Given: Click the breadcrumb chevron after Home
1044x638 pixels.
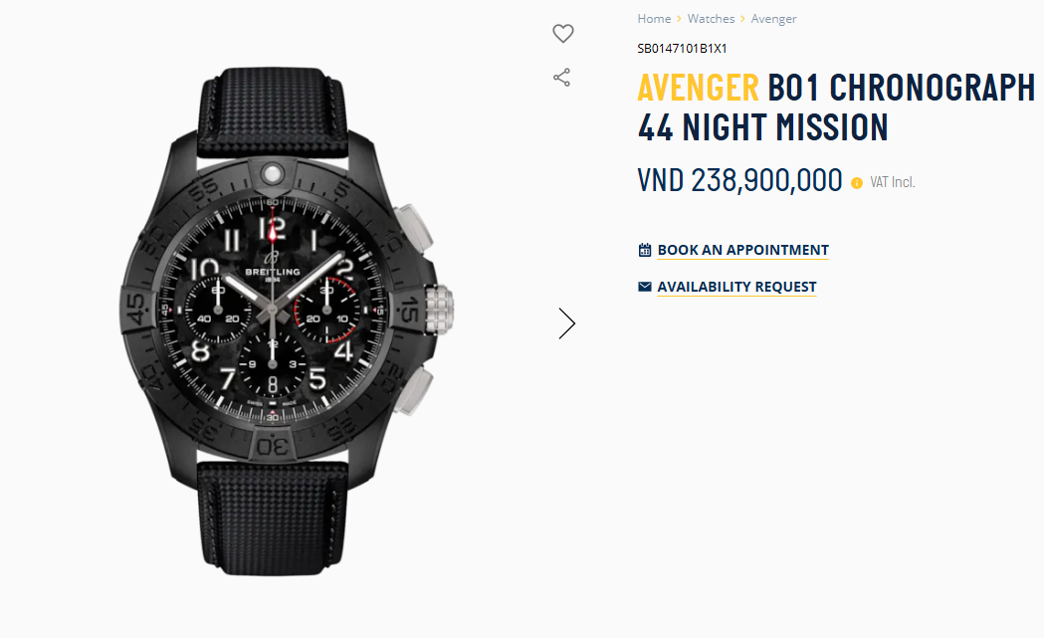Looking at the screenshot, I should click(x=679, y=19).
